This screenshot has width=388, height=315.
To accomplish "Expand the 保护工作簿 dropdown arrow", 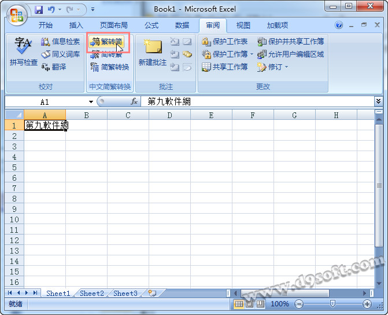I will click(x=252, y=54).
